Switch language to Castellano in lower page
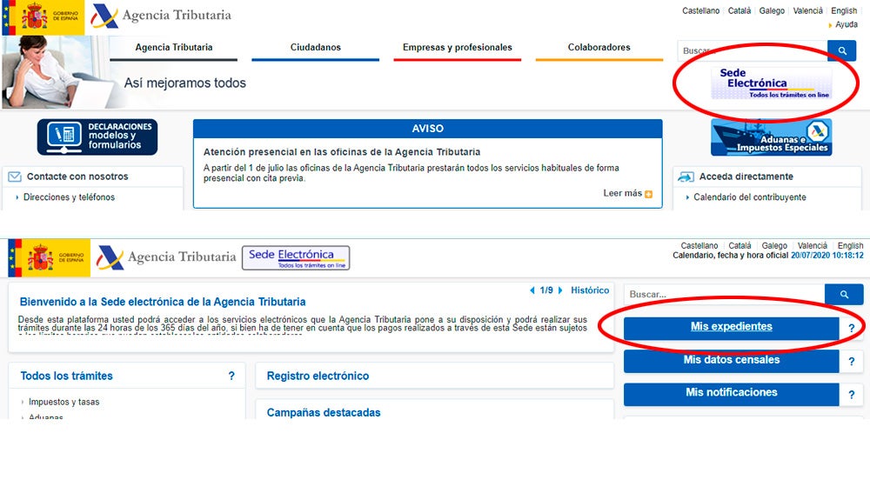Viewport: 870px width, 493px height. (x=699, y=246)
